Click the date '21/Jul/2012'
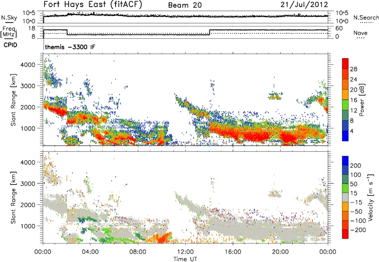This screenshot has width=379, height=262. tap(304, 4)
